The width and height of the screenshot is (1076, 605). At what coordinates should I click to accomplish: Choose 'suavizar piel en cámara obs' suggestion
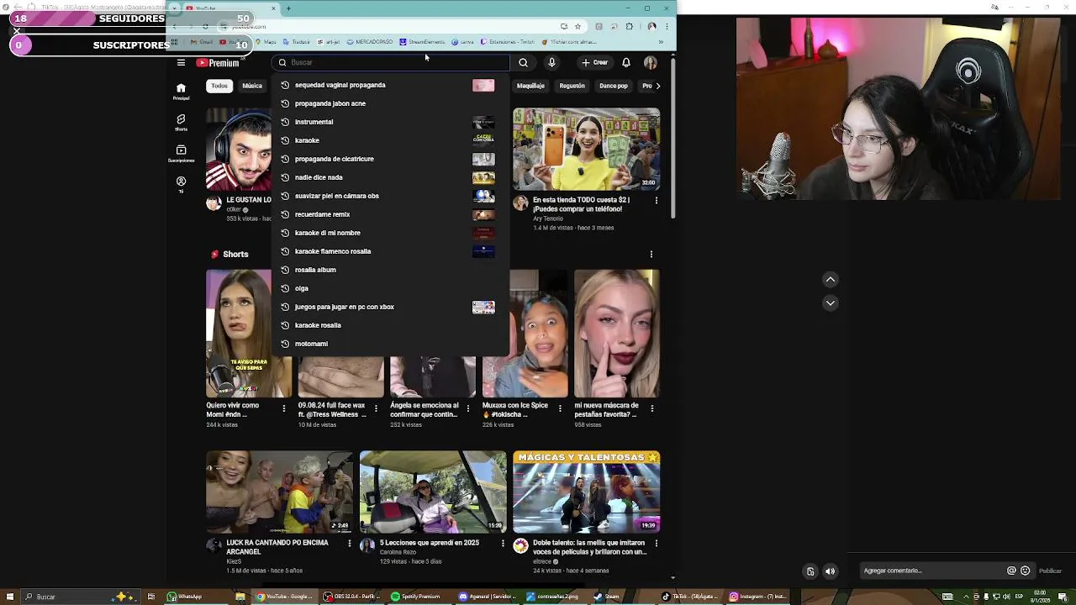tap(390, 196)
